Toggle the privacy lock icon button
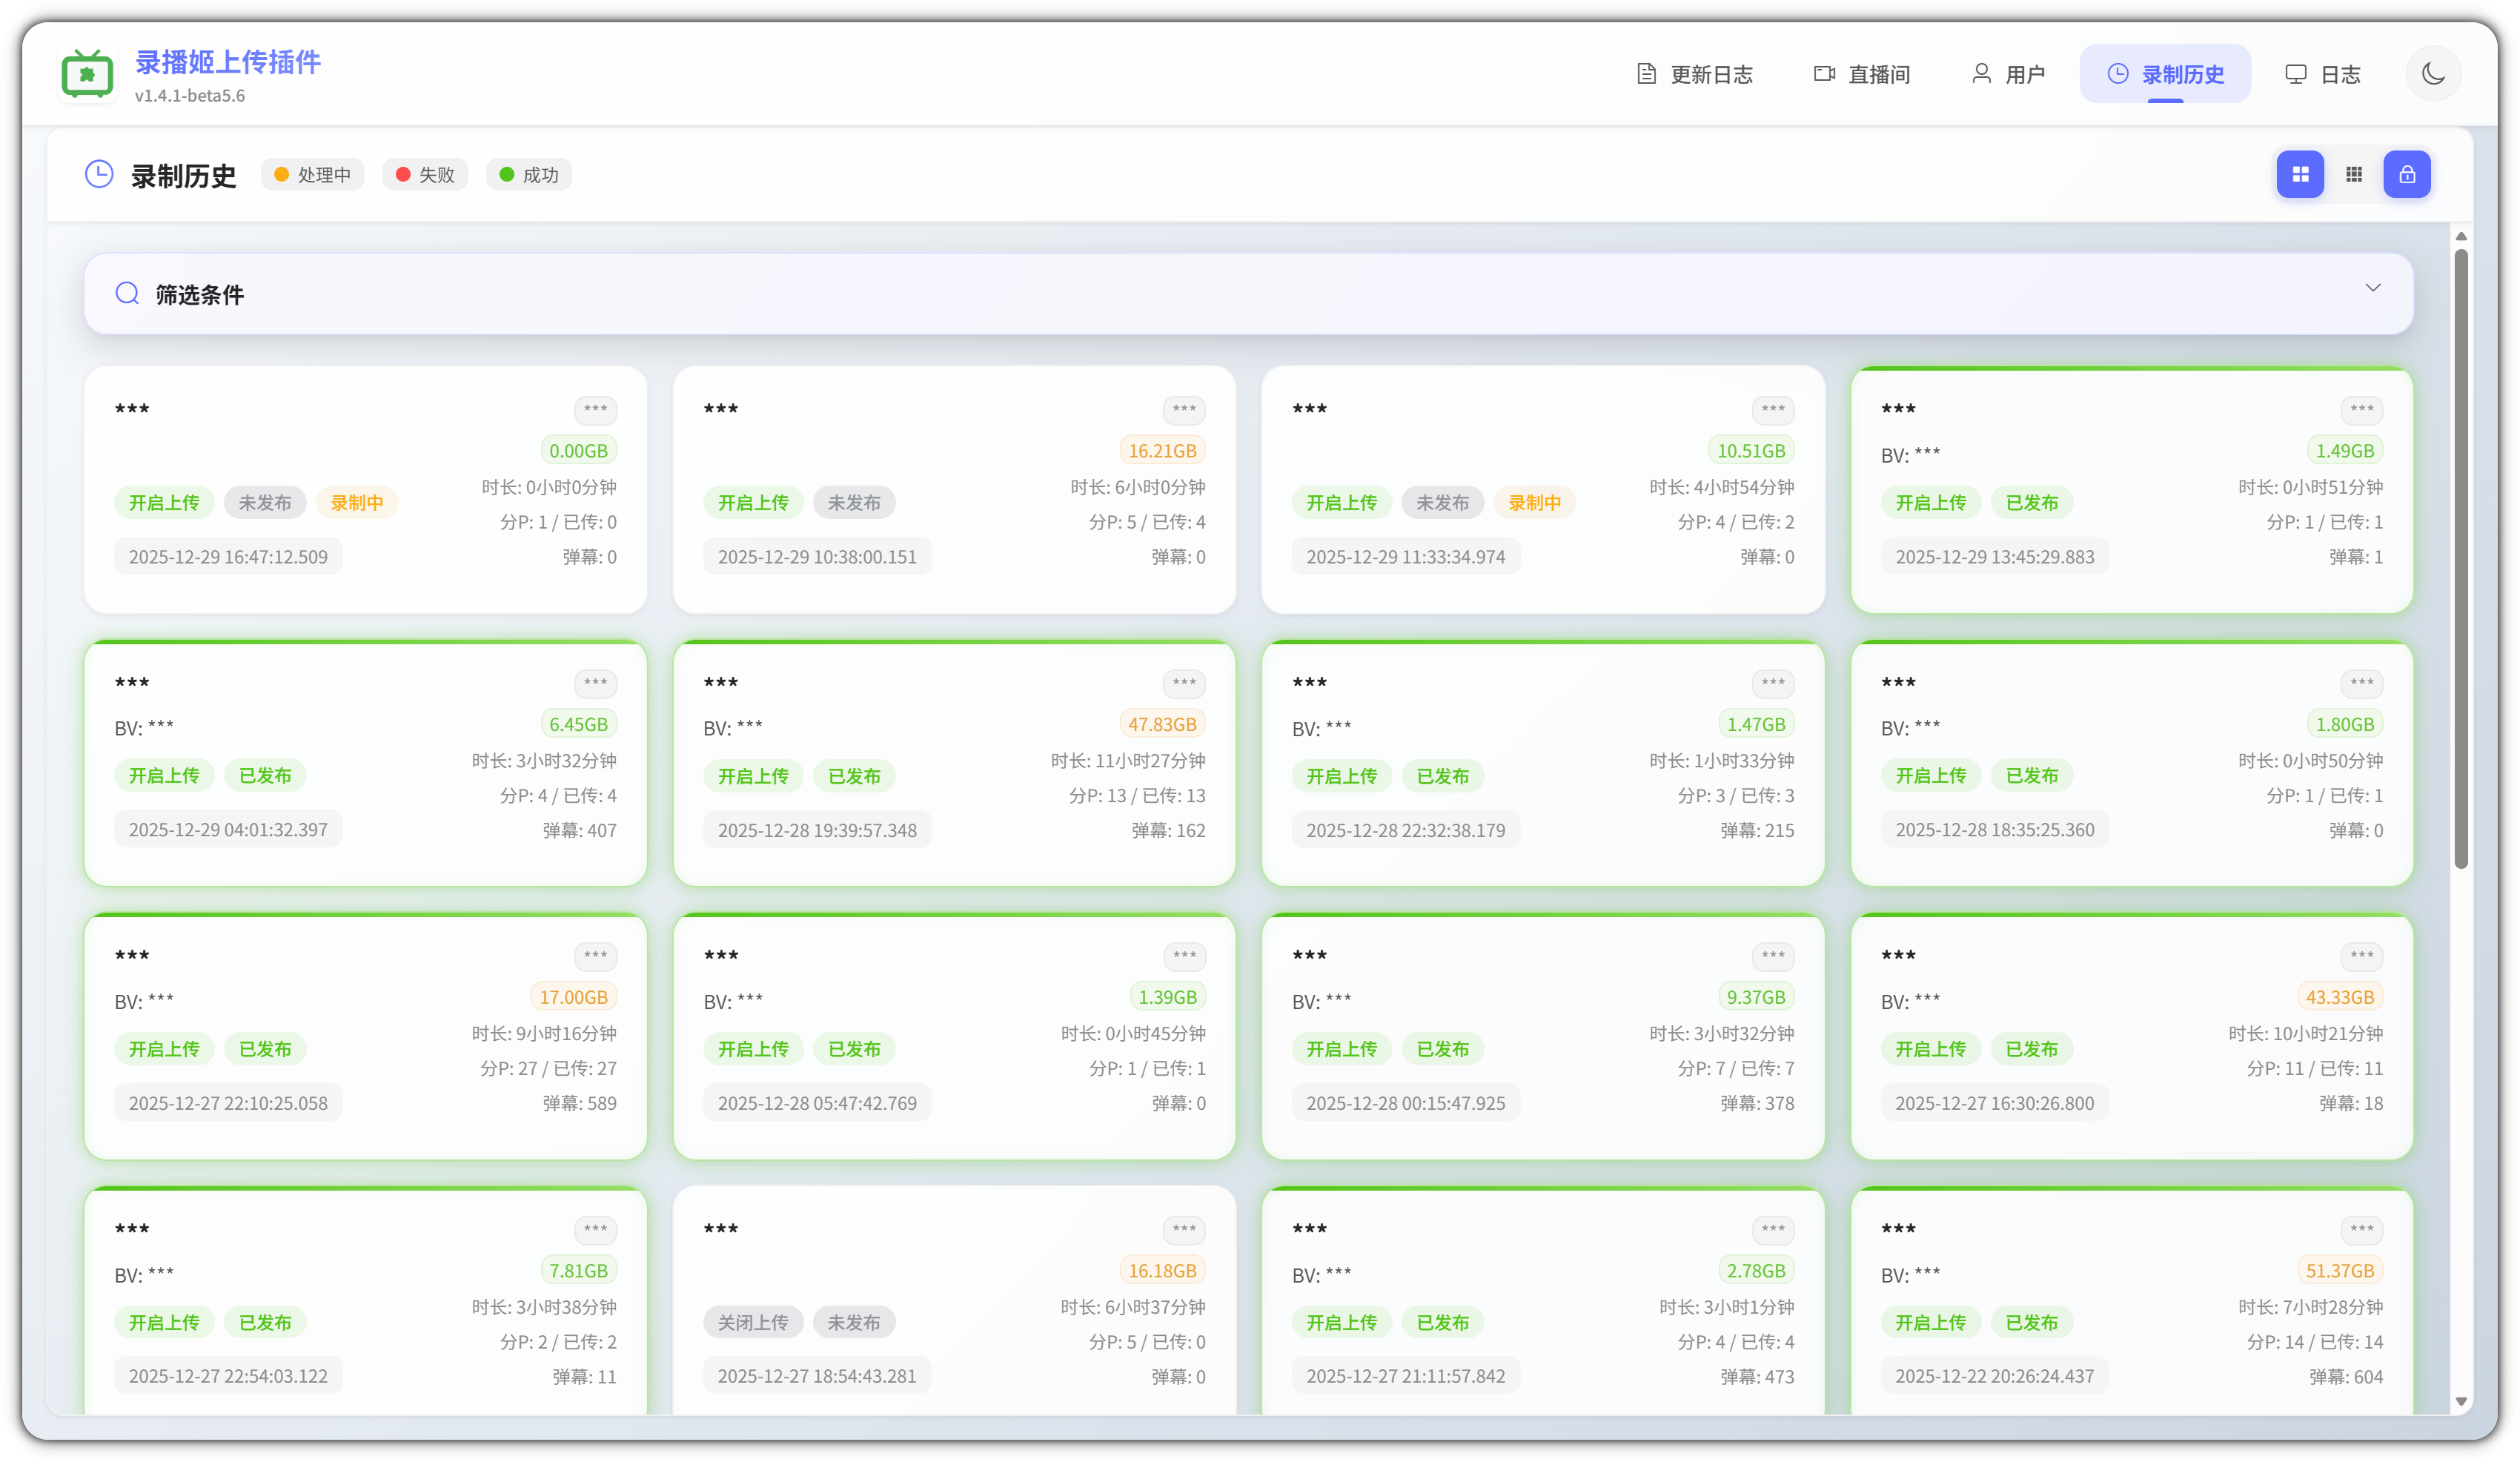Viewport: 2520px width, 1462px height. (2407, 174)
